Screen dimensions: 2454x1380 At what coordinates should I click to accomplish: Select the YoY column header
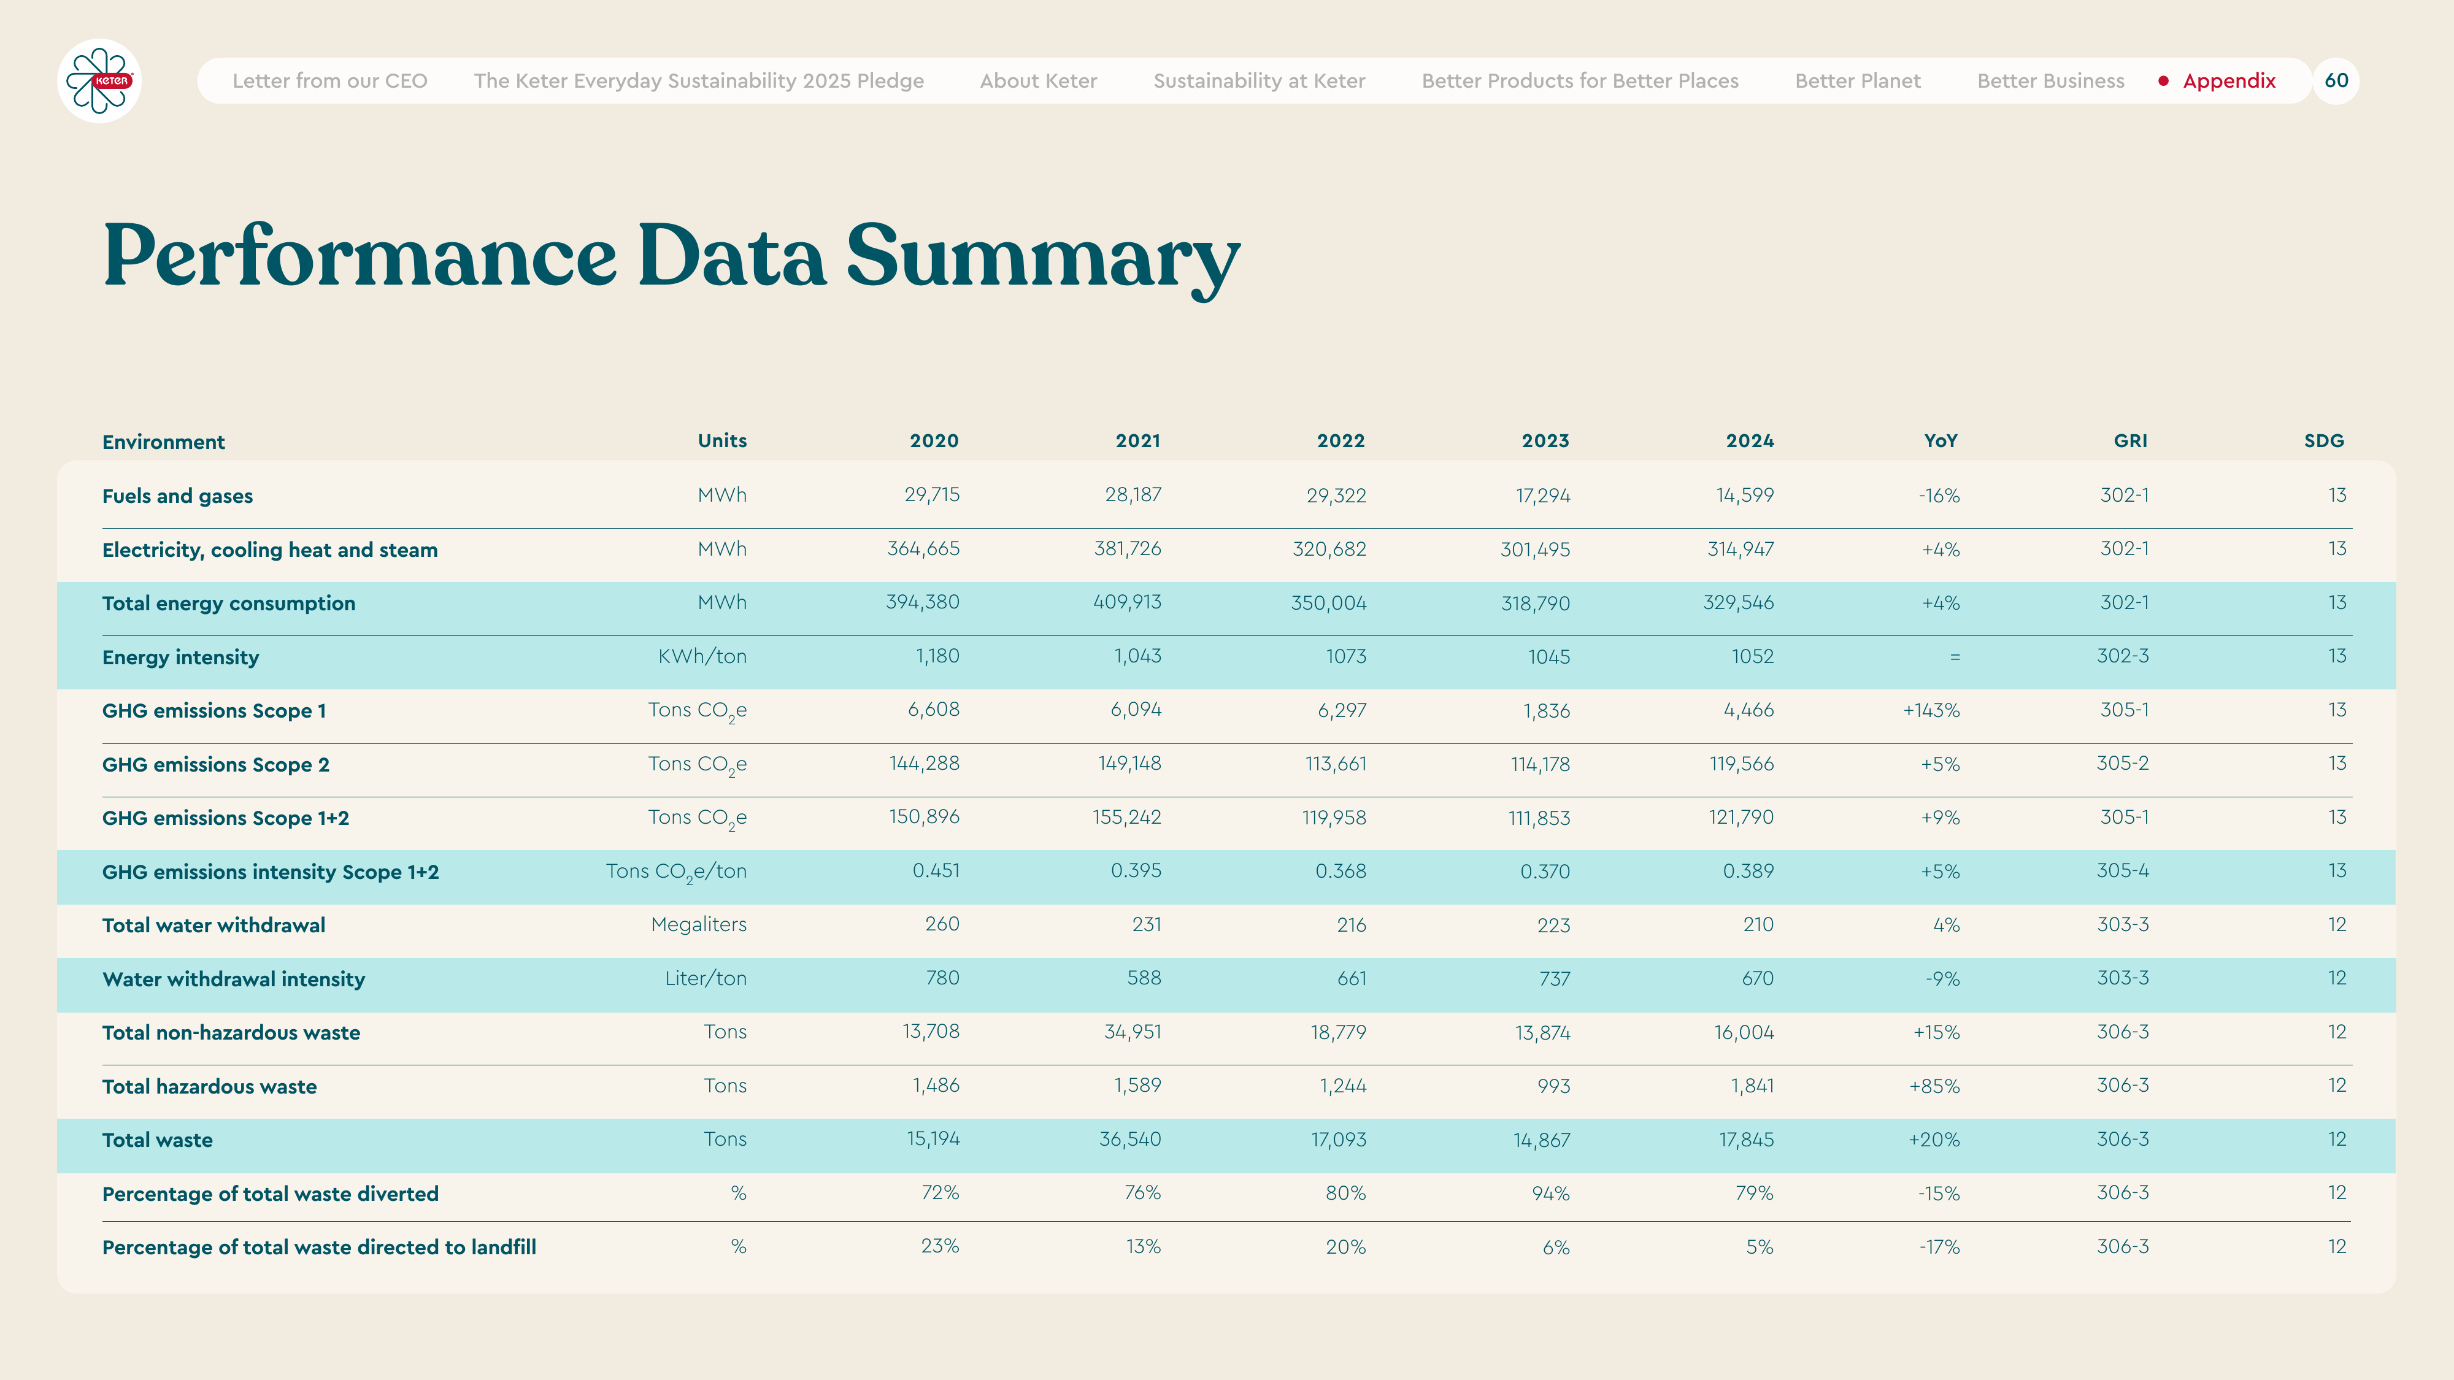click(x=1941, y=441)
